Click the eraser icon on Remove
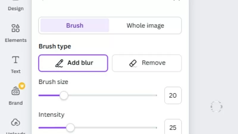The image size is (238, 134). click(x=133, y=63)
